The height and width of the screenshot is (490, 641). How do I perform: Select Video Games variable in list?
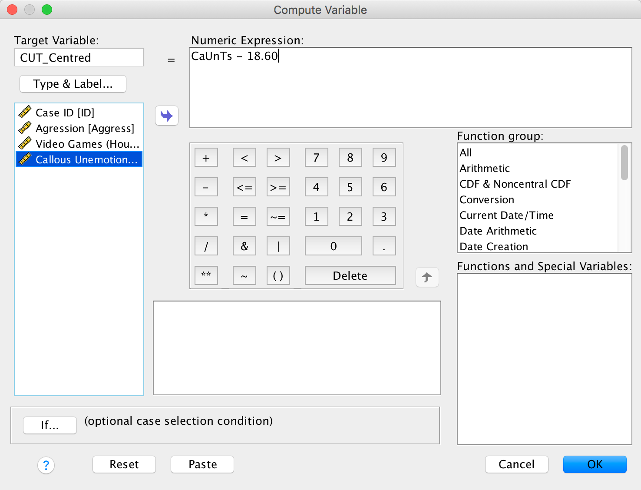(87, 144)
